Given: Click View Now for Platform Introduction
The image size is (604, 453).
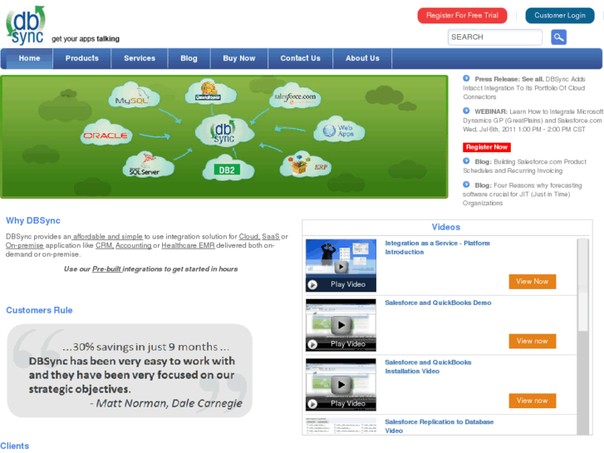Looking at the screenshot, I should pyautogui.click(x=533, y=282).
